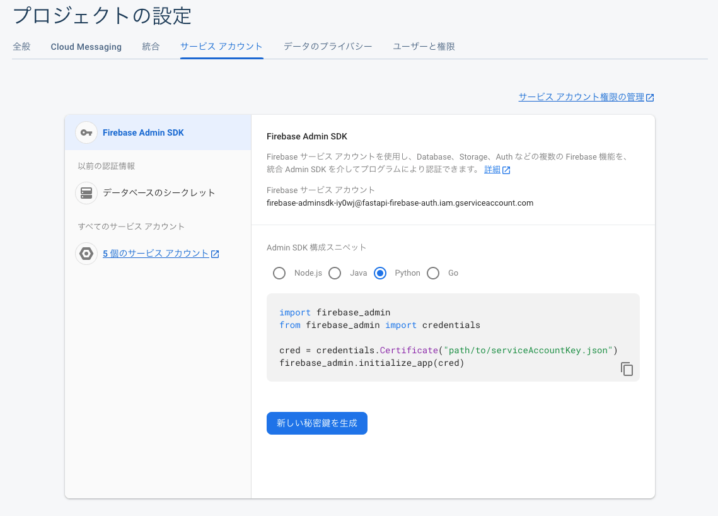Image resolution: width=718 pixels, height=516 pixels.
Task: Open the 全般 tab
Action: [x=21, y=47]
